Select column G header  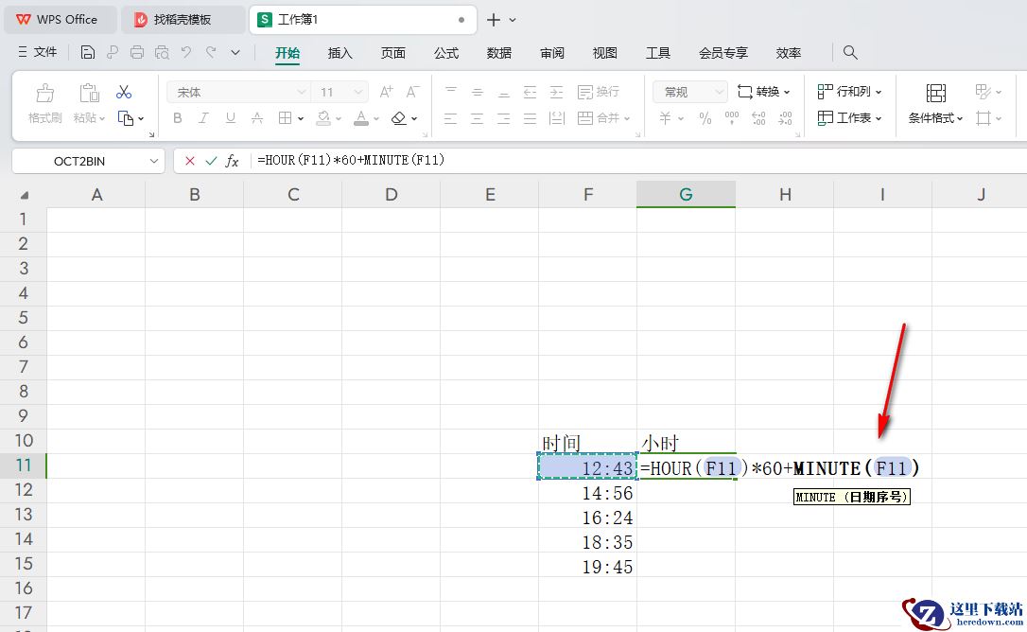(x=686, y=194)
